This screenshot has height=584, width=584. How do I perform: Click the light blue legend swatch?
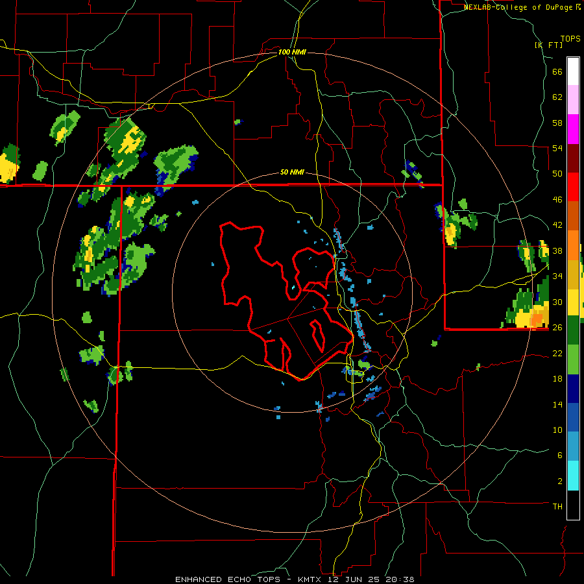tap(573, 446)
